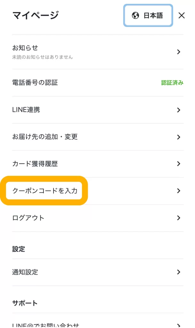Click the arrow on the ログアウト row
The height and width of the screenshot is (328, 195).
[179, 218]
